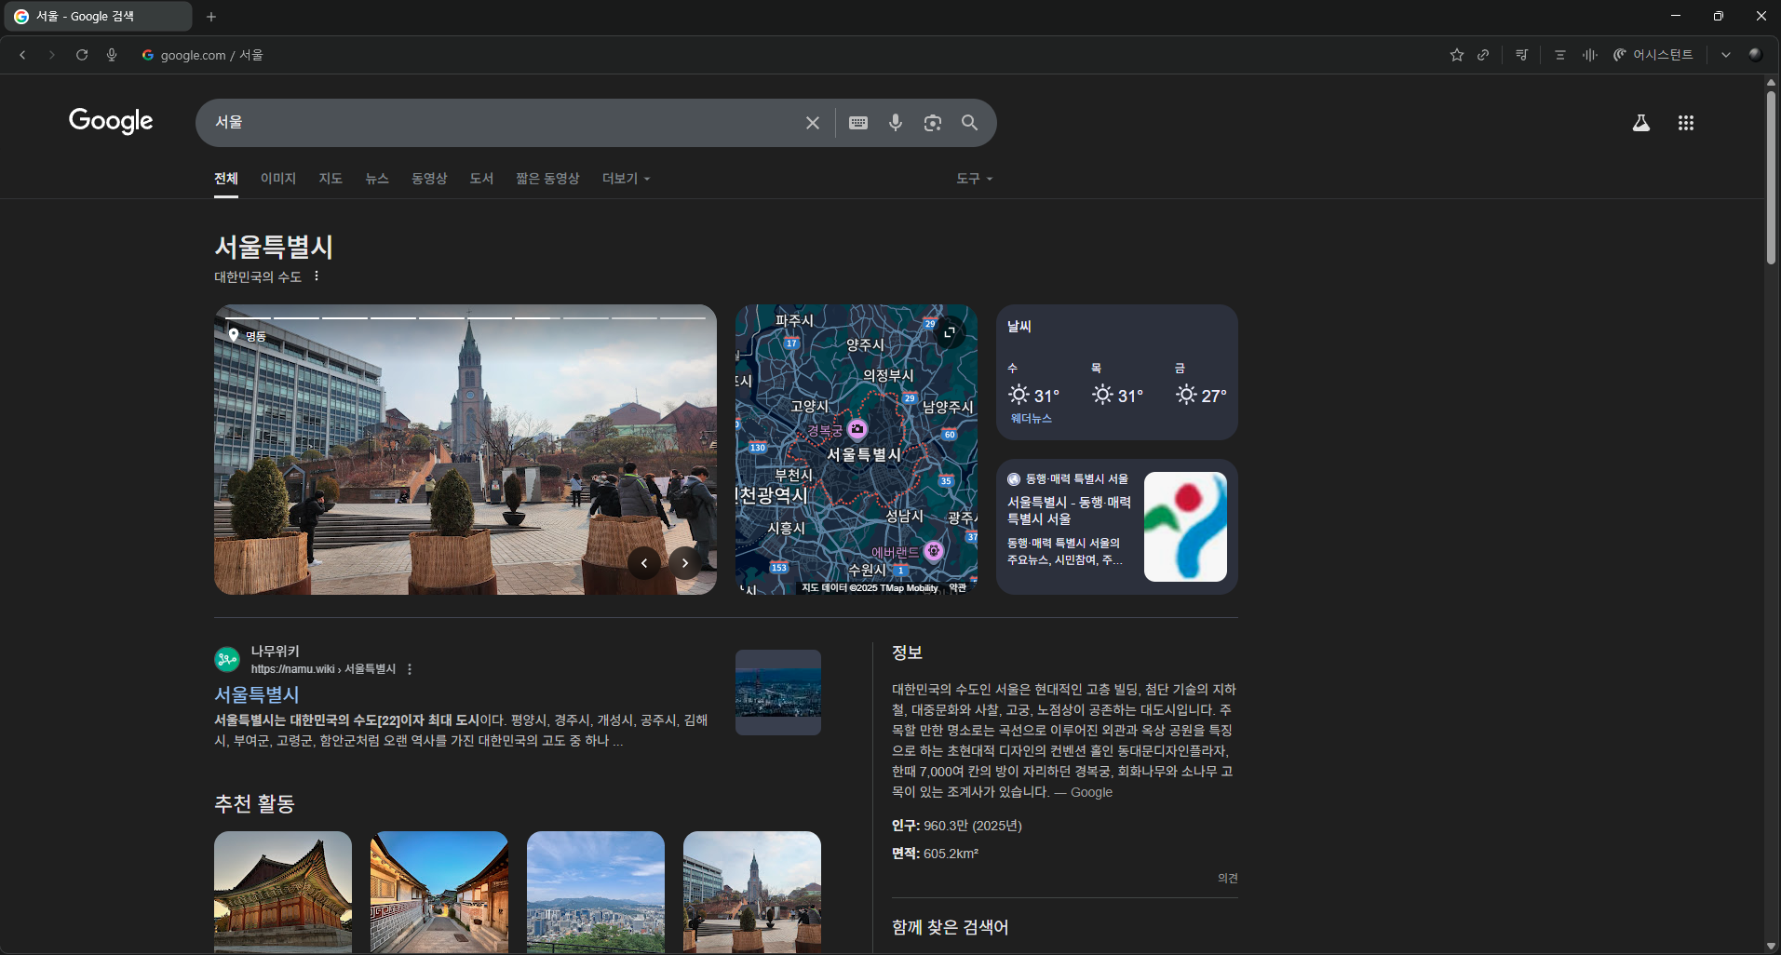
Task: Click the page's vertical scrollbar thumb
Action: coord(1771,177)
